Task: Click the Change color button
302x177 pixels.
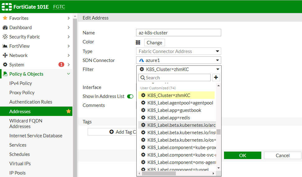Action: pos(154,42)
